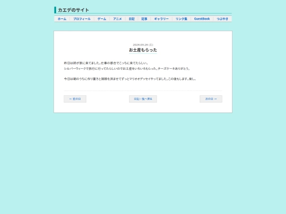Go to the next day entry (次の日)
The width and height of the screenshot is (286, 214).
pos(211,99)
